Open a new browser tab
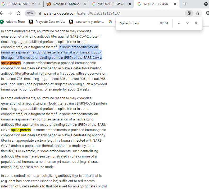Image resolution: width=209 pixels, height=189 pixels. 185,4
